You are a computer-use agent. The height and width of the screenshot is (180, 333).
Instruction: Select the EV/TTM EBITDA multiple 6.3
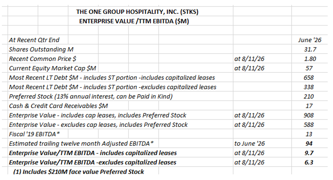(309, 162)
